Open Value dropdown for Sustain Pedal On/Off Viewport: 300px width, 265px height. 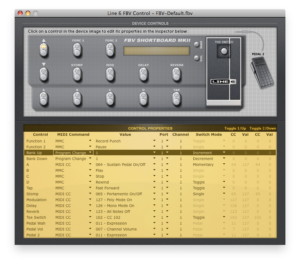[x=154, y=164]
